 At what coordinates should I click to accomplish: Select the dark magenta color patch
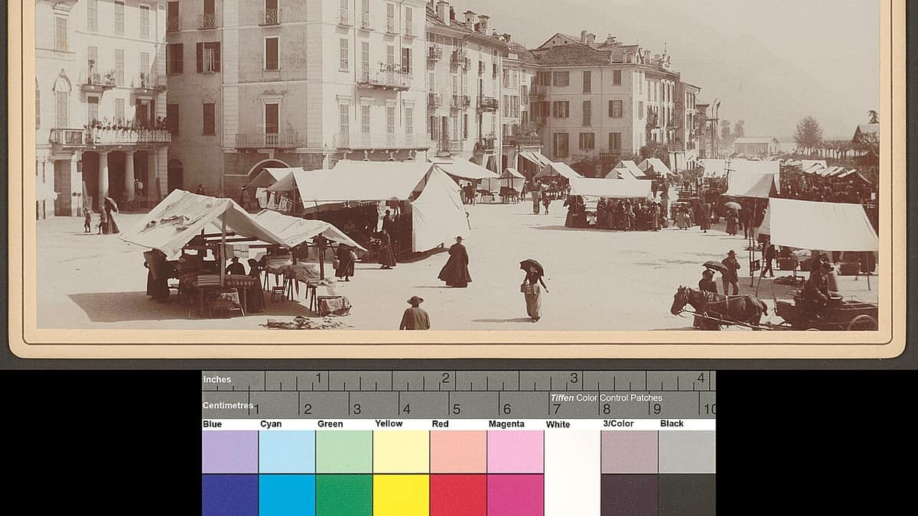pos(515,495)
